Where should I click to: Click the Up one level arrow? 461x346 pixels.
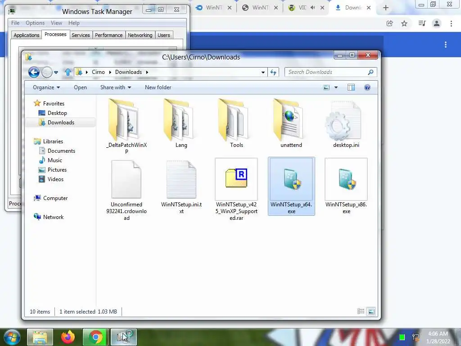coord(68,72)
